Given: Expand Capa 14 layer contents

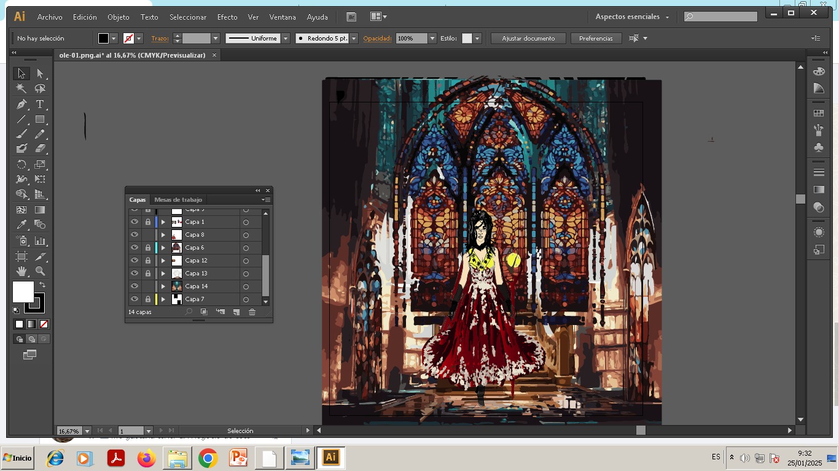Looking at the screenshot, I should (163, 286).
